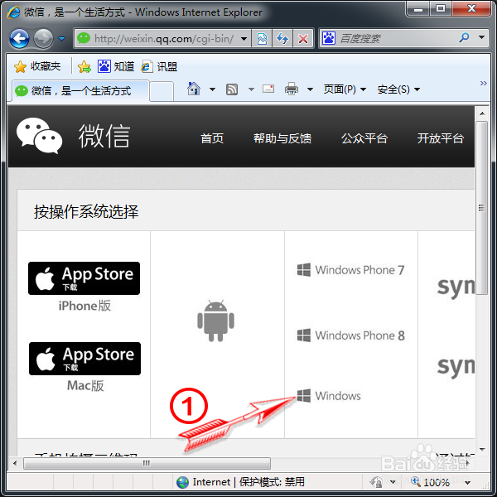
Task: Click the App Store badge for iPhone版
Action: (84, 278)
